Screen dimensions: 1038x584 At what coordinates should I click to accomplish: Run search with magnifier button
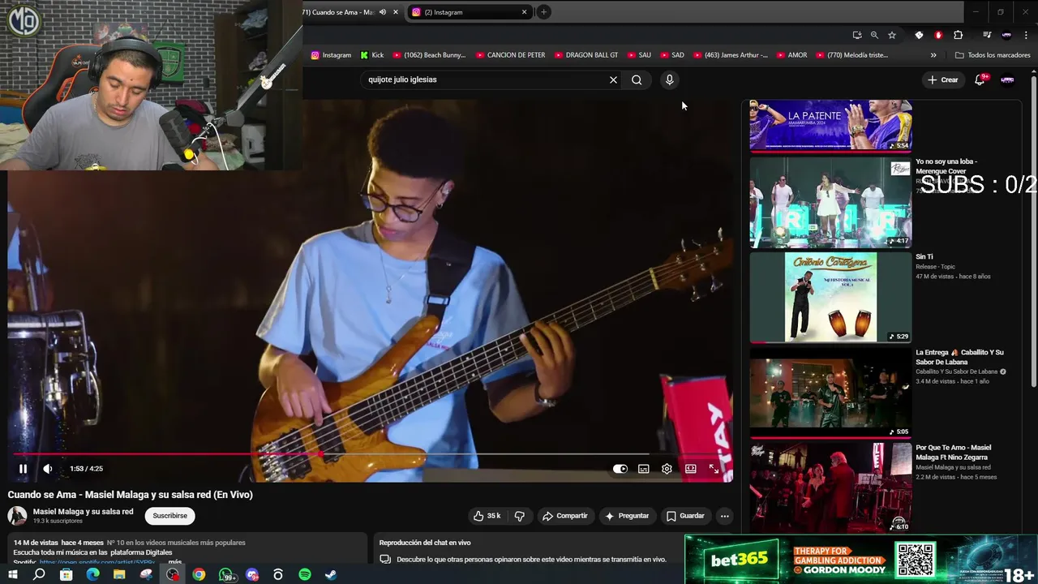pyautogui.click(x=637, y=79)
